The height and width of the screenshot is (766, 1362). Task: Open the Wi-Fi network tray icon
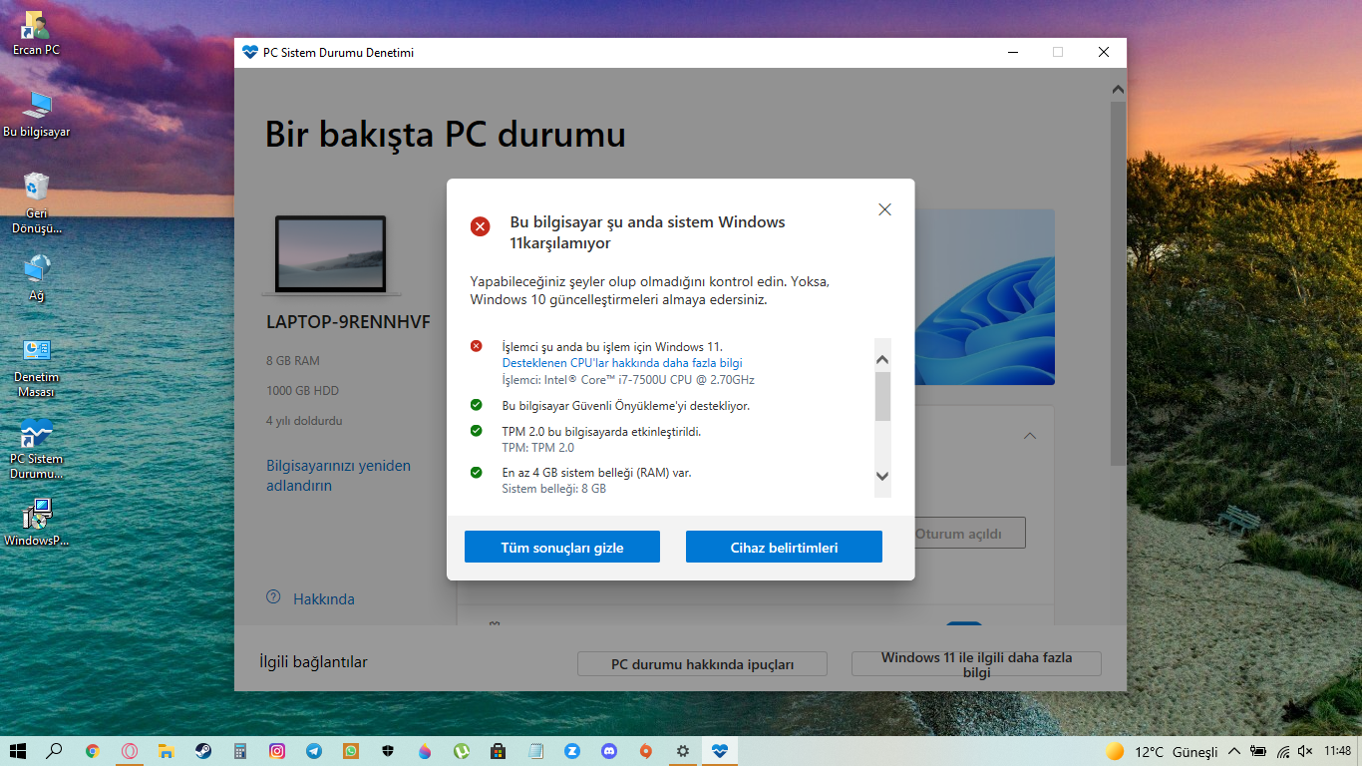pos(1282,751)
